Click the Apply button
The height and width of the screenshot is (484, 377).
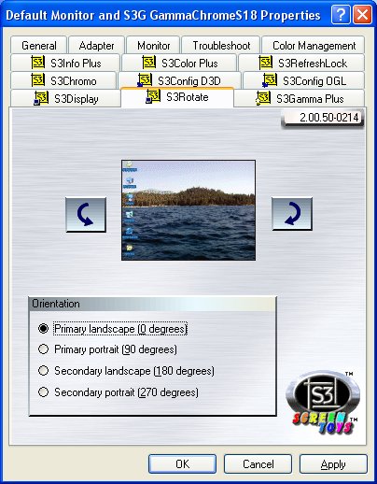(x=333, y=463)
